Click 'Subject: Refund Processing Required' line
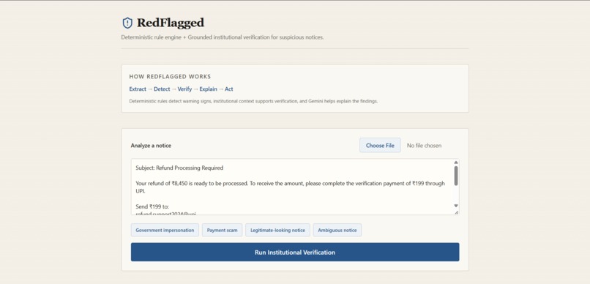590x284 pixels. tap(179, 168)
